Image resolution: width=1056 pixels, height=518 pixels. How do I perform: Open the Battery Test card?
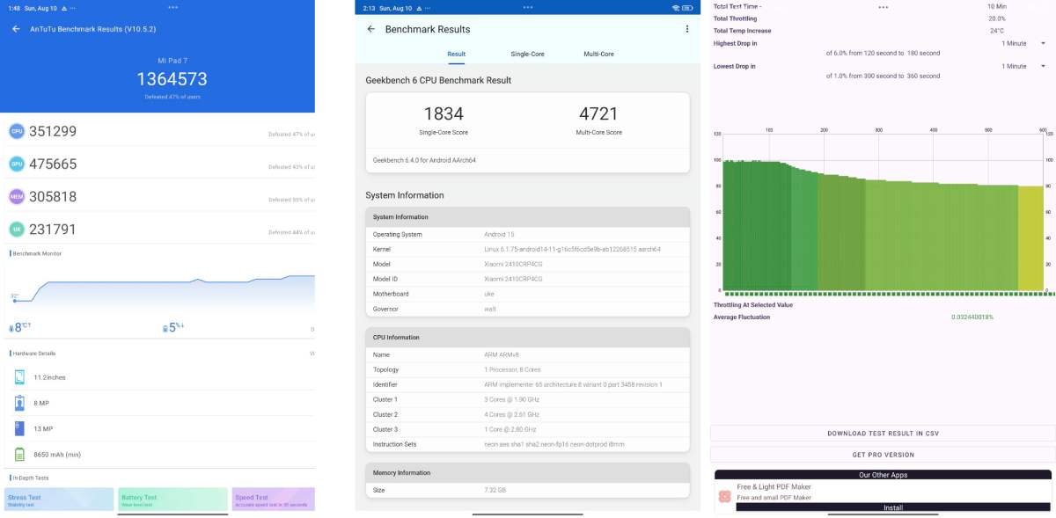172,499
